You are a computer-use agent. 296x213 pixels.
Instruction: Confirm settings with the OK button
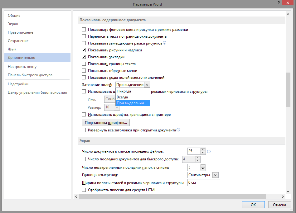tap(253, 205)
